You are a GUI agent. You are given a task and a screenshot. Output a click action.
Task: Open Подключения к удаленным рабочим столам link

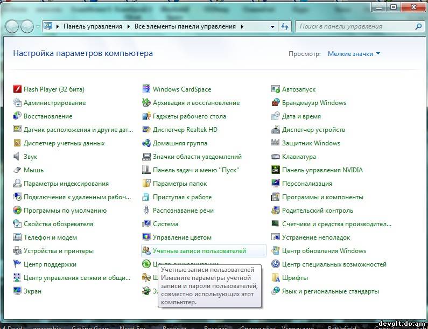(x=77, y=197)
